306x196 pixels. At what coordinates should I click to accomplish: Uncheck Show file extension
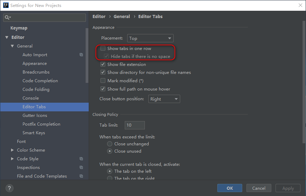tap(103, 64)
